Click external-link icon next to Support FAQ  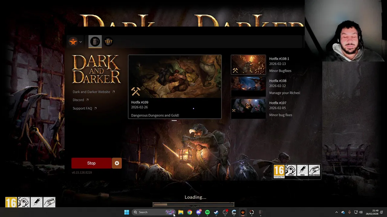(96, 108)
